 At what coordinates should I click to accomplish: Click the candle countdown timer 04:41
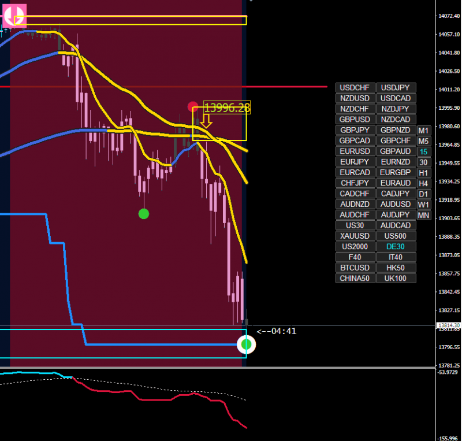[x=277, y=331]
